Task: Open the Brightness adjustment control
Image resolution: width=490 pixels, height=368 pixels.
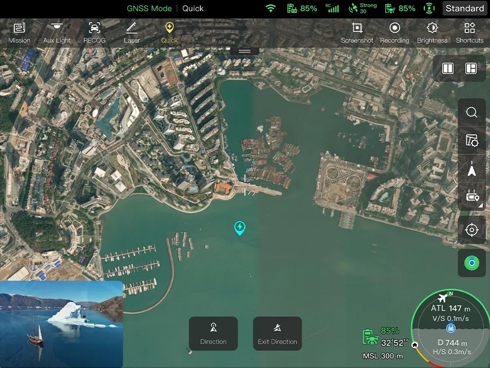Action: tap(432, 33)
